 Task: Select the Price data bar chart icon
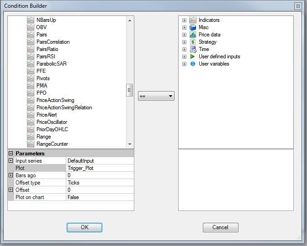(x=193, y=35)
